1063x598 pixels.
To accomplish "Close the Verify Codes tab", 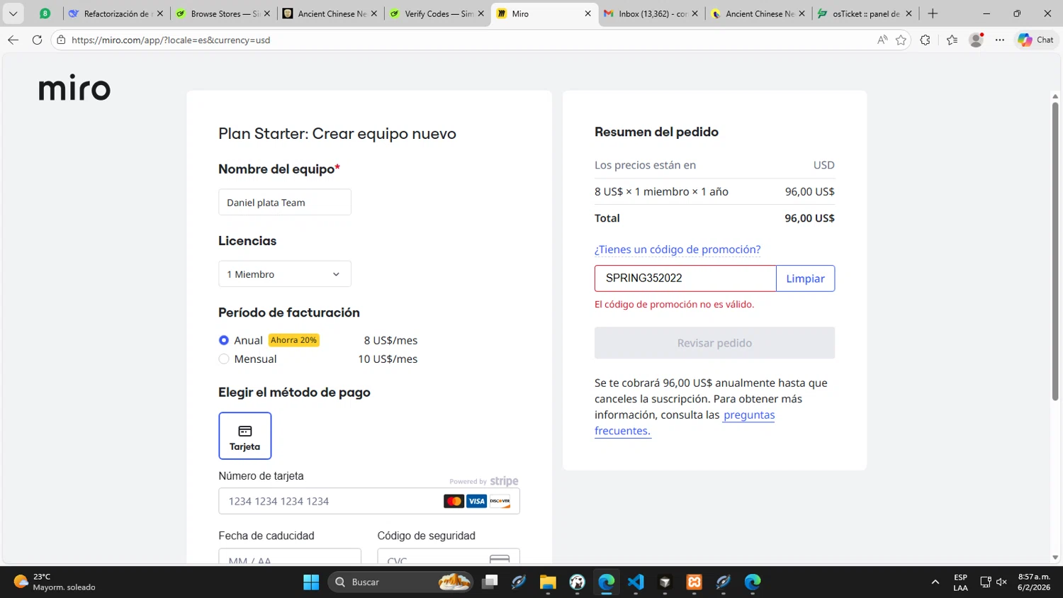I will tap(480, 13).
